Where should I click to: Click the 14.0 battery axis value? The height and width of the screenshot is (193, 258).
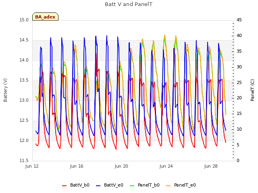point(24,60)
